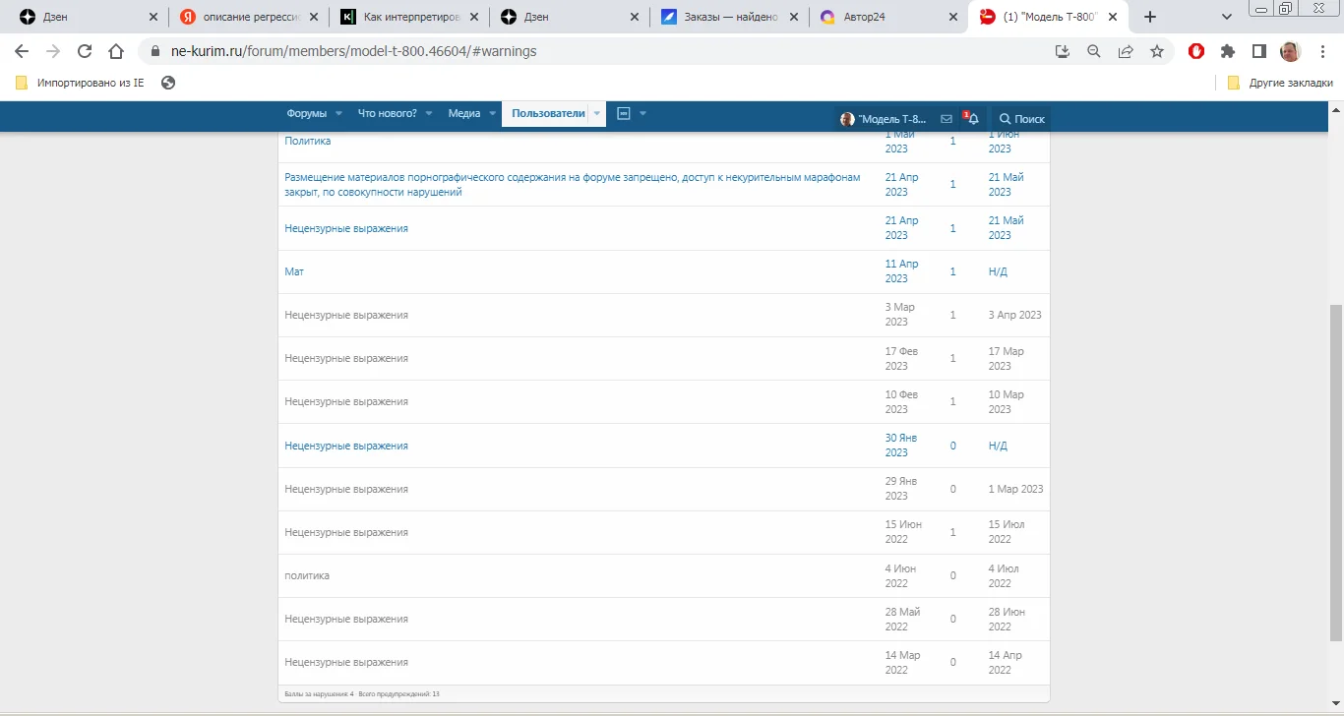Click the Share page icon
The image size is (1344, 716).
tap(1126, 51)
